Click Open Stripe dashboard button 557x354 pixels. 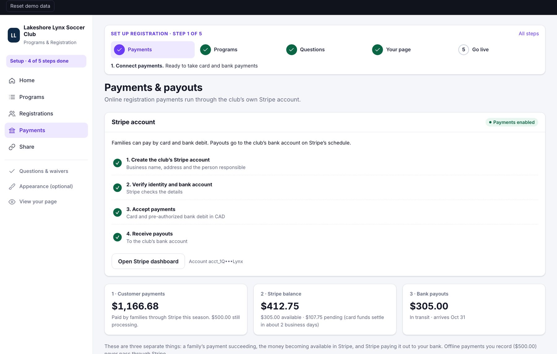(148, 261)
